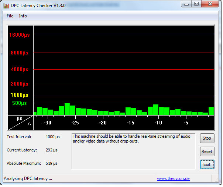The width and height of the screenshot is (223, 187).
Task: Open the File menu
Action: (10, 16)
